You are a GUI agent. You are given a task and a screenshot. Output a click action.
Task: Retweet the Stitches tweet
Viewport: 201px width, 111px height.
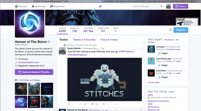81,104
